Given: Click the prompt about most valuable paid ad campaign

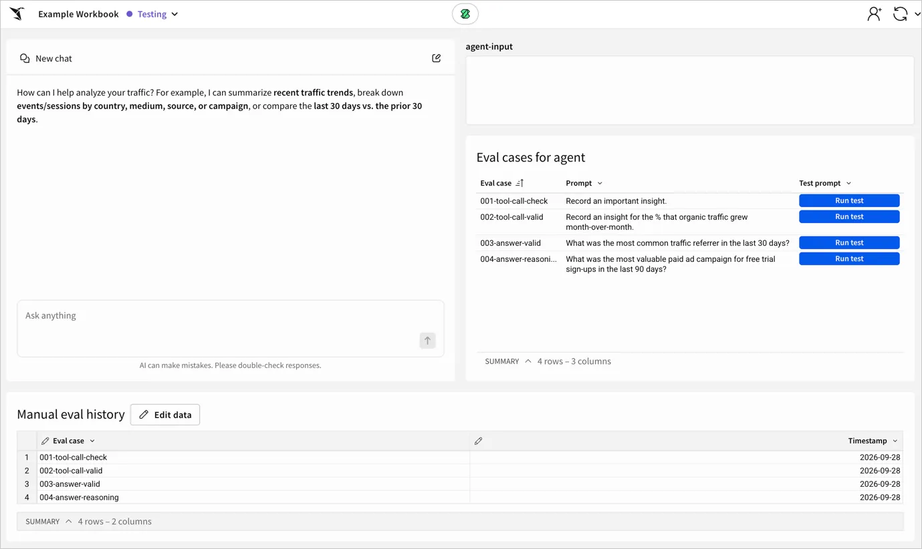Looking at the screenshot, I should pos(671,264).
